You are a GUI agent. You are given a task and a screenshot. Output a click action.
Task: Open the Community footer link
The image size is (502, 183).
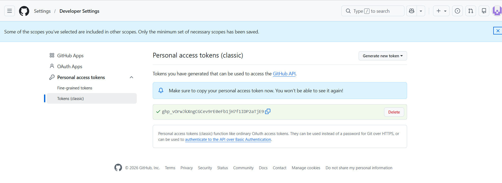point(243,168)
